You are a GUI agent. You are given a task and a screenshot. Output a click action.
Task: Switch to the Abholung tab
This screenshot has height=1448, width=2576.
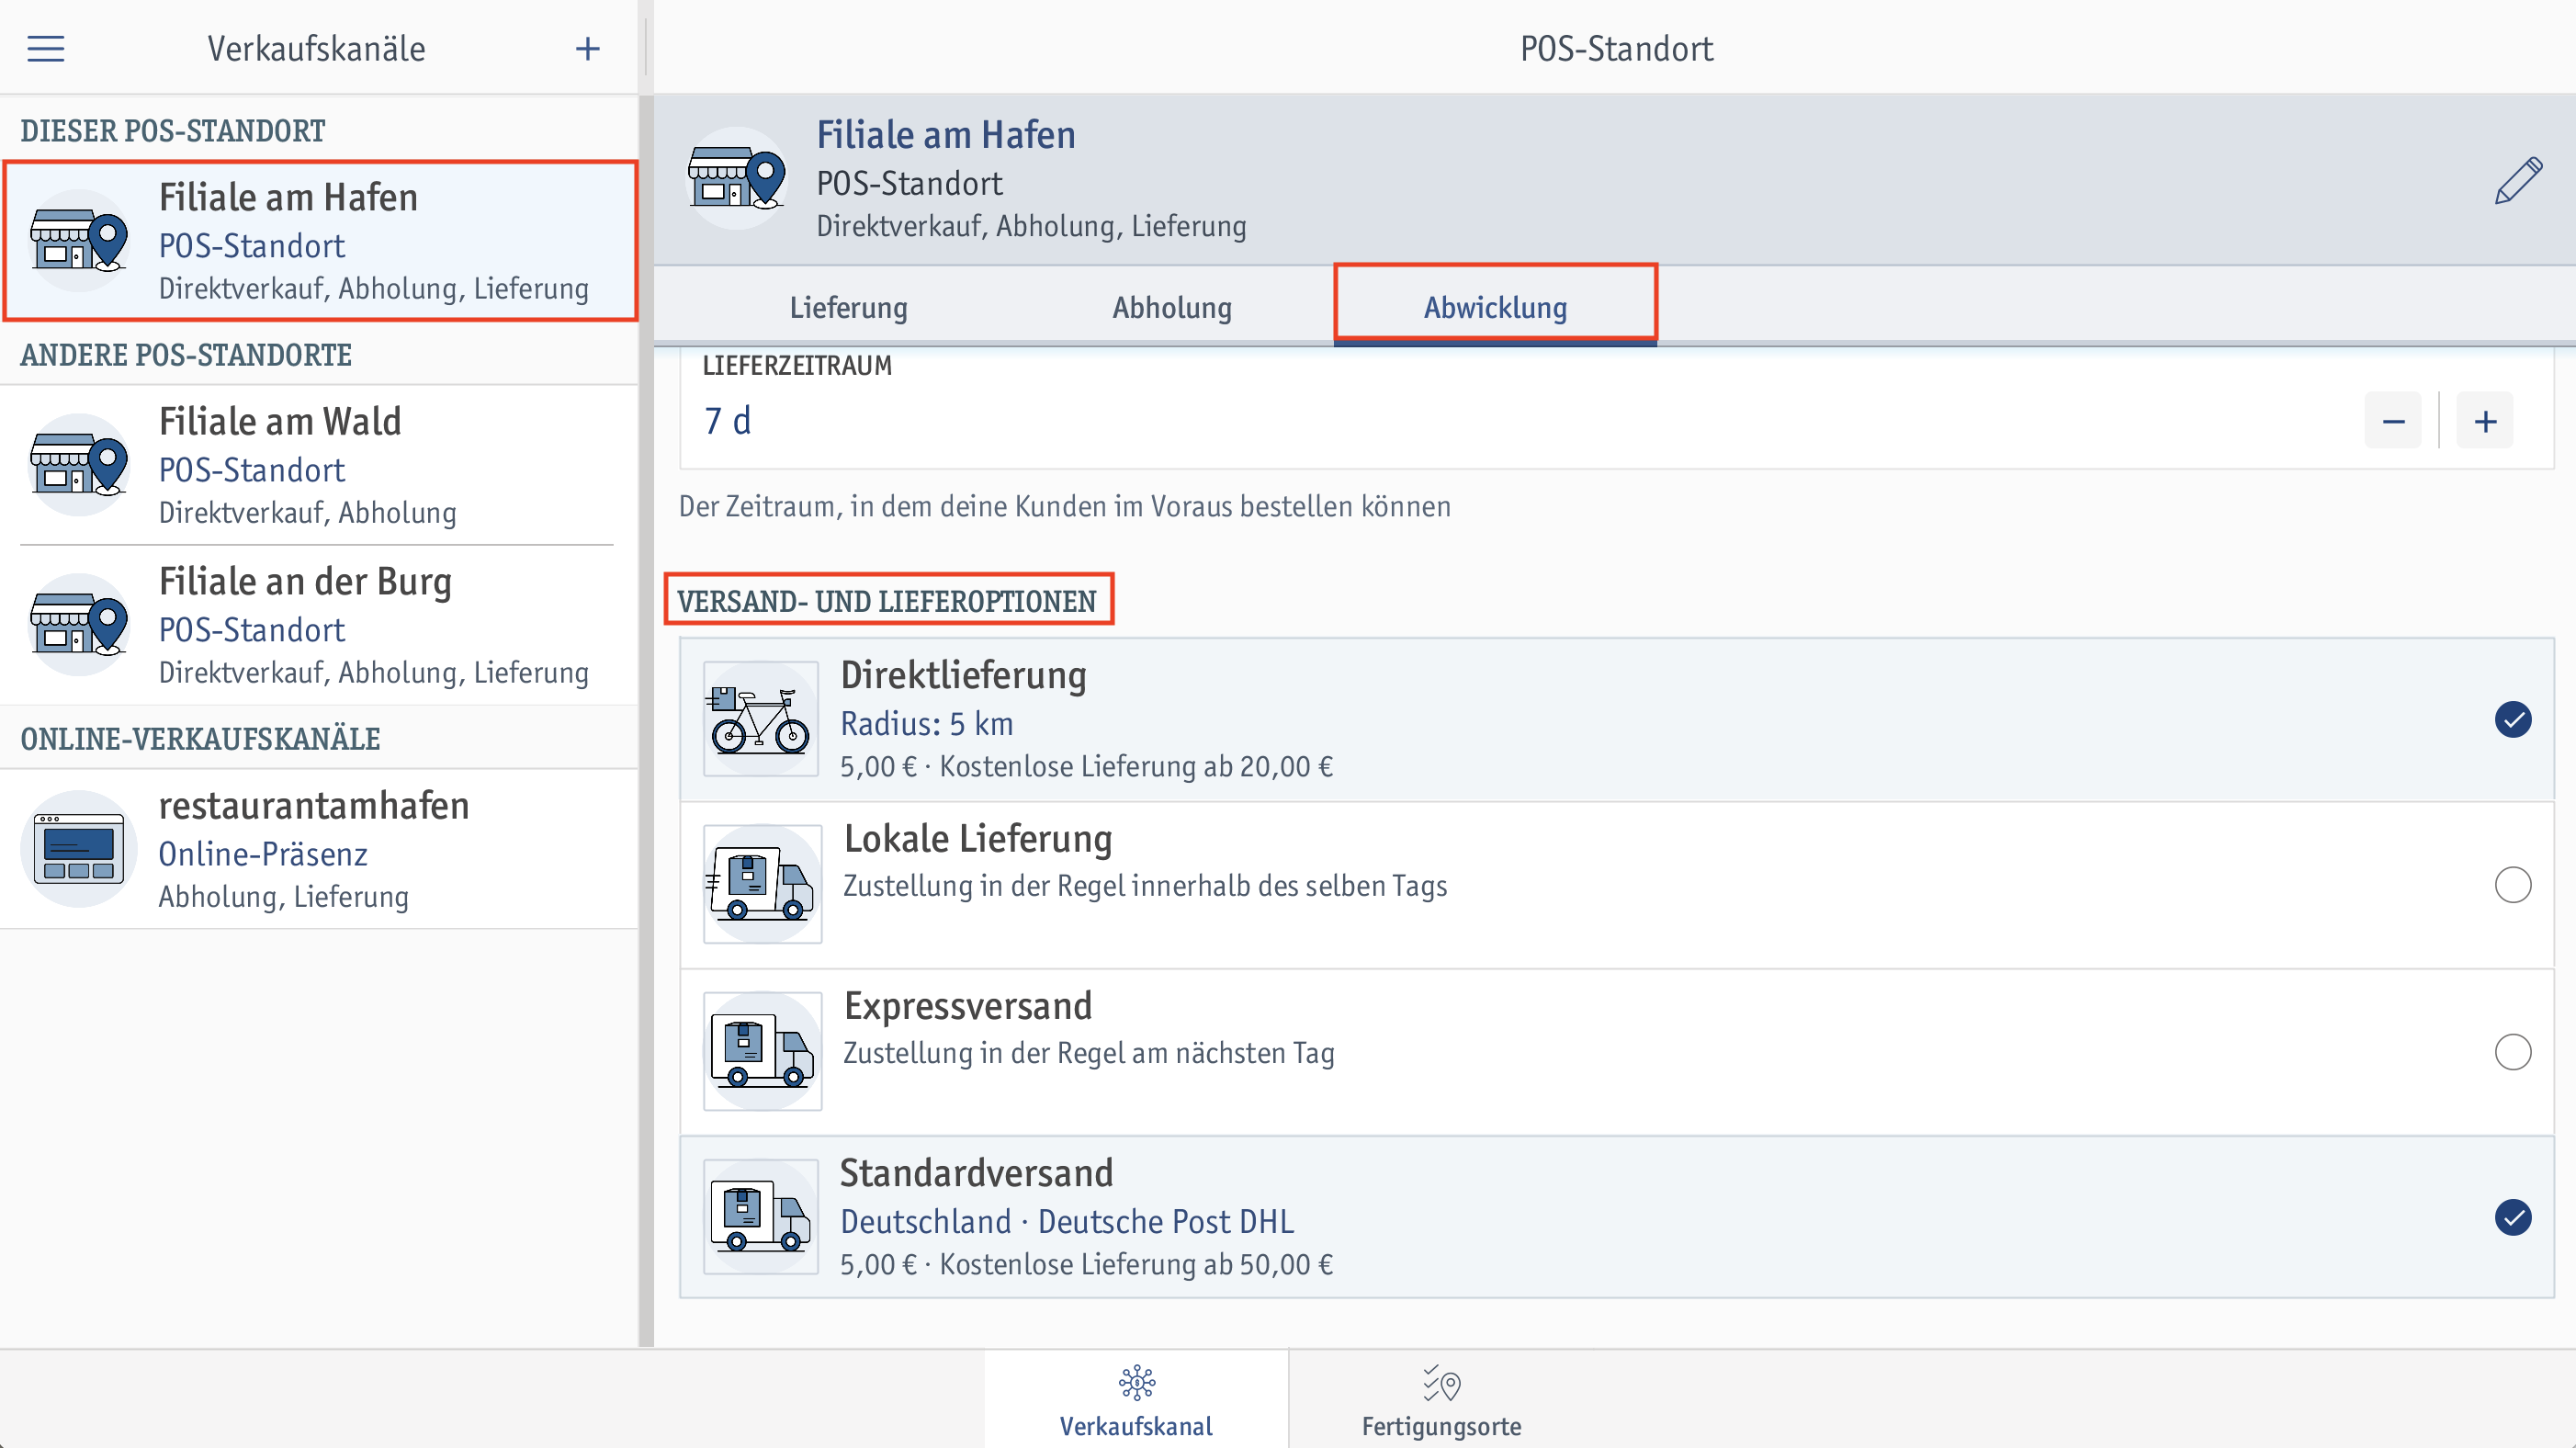click(x=1172, y=307)
